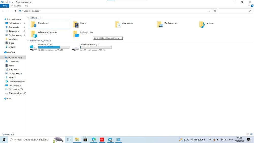Image resolution: width=254 pixels, height=143 pixels.
Task: Open Windows 10 (C:) in navigation tree
Action: [x=15, y=89]
